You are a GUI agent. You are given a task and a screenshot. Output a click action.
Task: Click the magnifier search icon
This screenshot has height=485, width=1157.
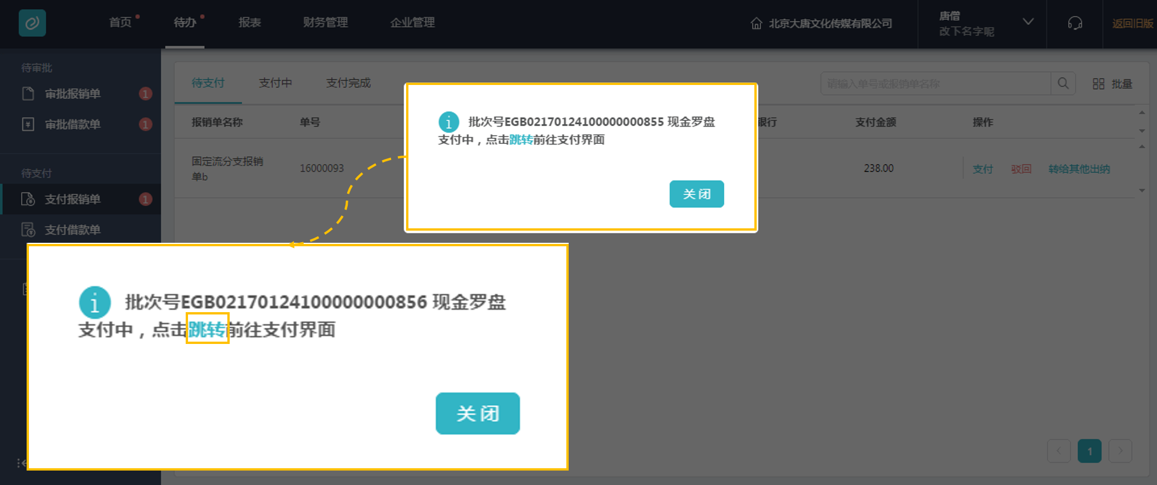click(x=1063, y=84)
